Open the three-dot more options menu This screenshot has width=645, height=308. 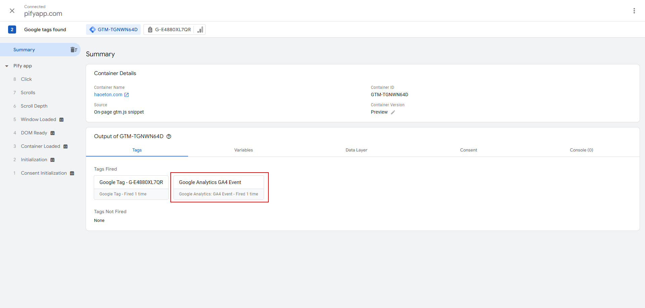[x=634, y=11]
